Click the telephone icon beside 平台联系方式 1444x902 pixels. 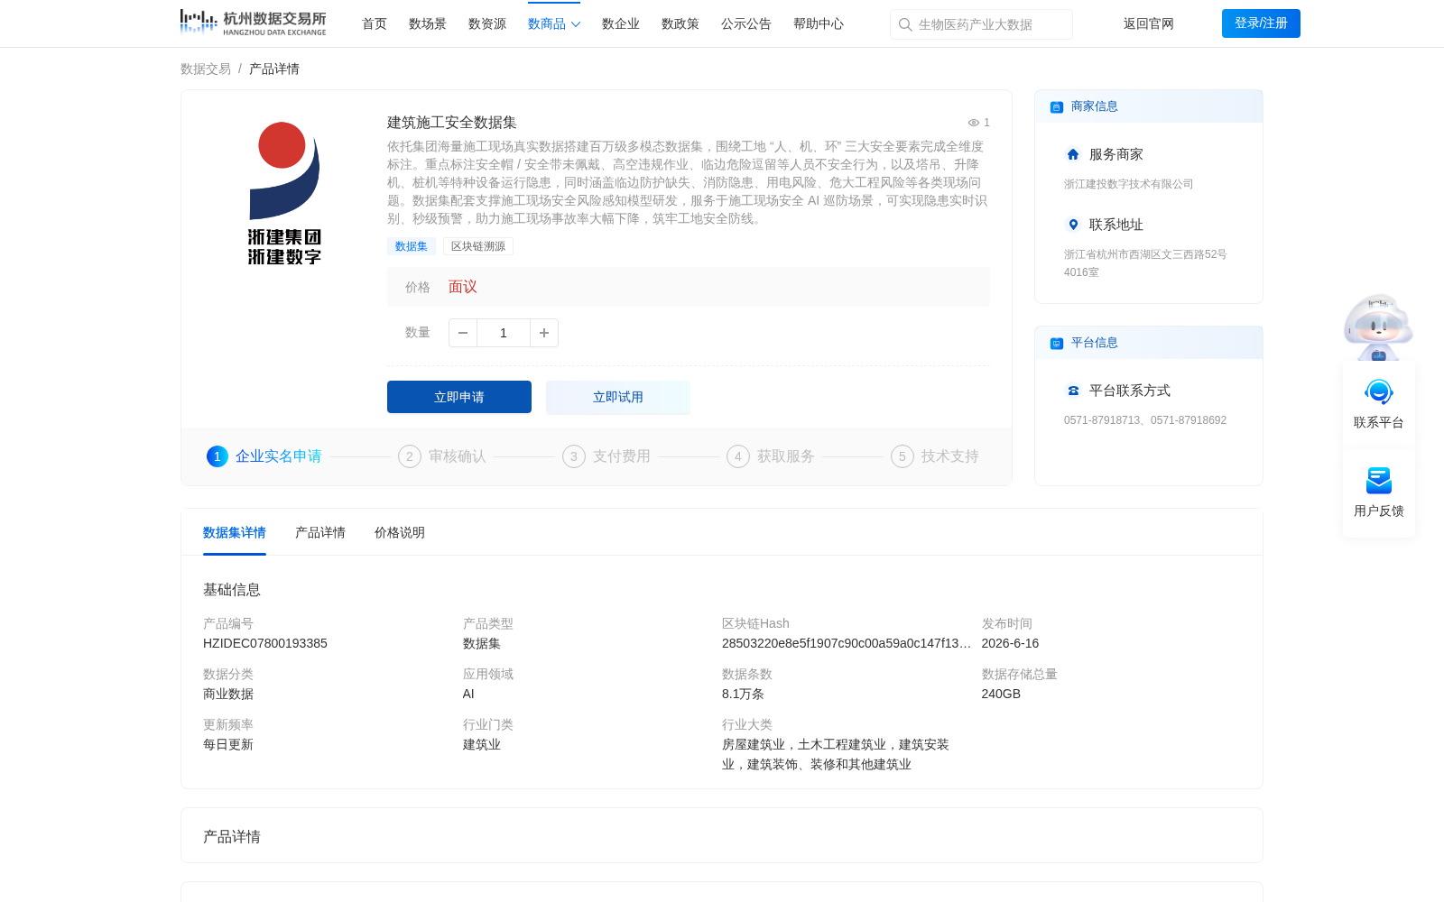point(1073,391)
